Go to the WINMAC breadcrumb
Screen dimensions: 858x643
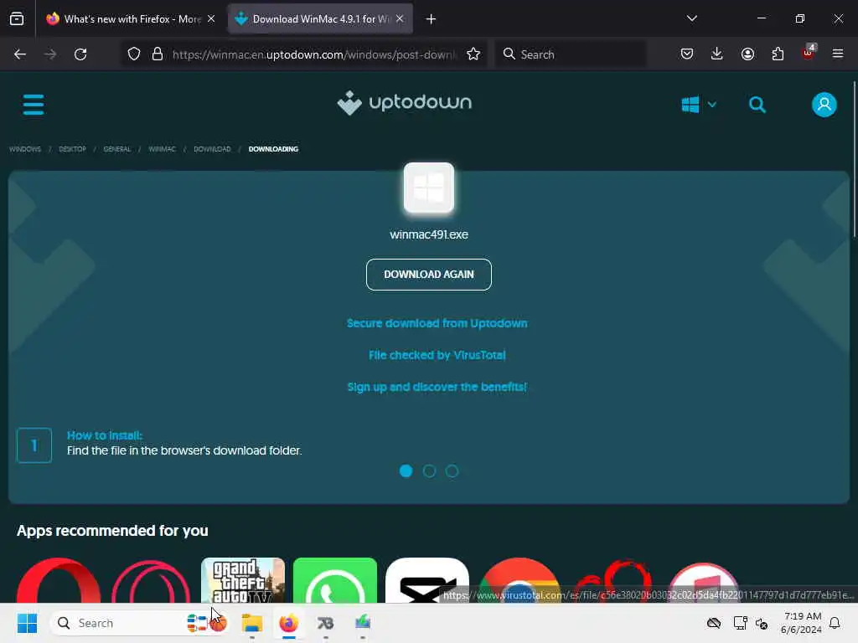(162, 149)
